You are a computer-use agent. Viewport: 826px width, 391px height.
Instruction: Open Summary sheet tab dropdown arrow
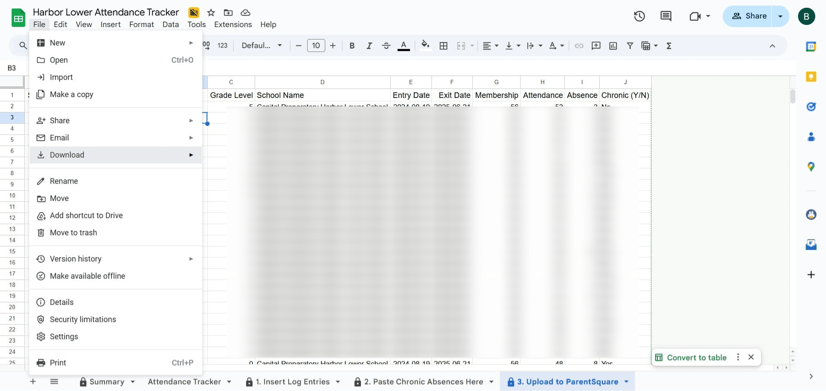pos(133,382)
